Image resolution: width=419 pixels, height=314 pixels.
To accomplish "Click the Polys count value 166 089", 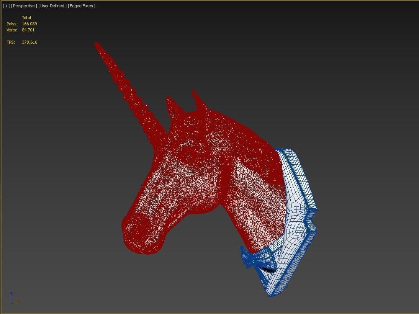I will (29, 24).
